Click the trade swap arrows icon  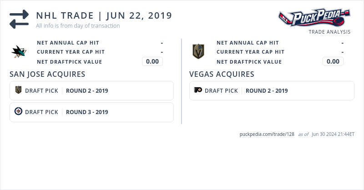[x=19, y=19]
